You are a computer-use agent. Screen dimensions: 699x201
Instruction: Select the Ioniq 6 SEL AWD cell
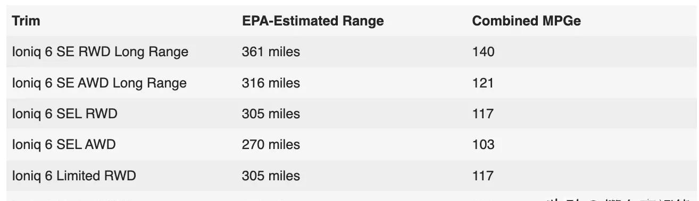[x=64, y=145]
